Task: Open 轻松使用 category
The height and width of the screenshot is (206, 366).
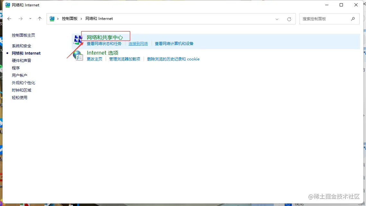Action: click(19, 98)
